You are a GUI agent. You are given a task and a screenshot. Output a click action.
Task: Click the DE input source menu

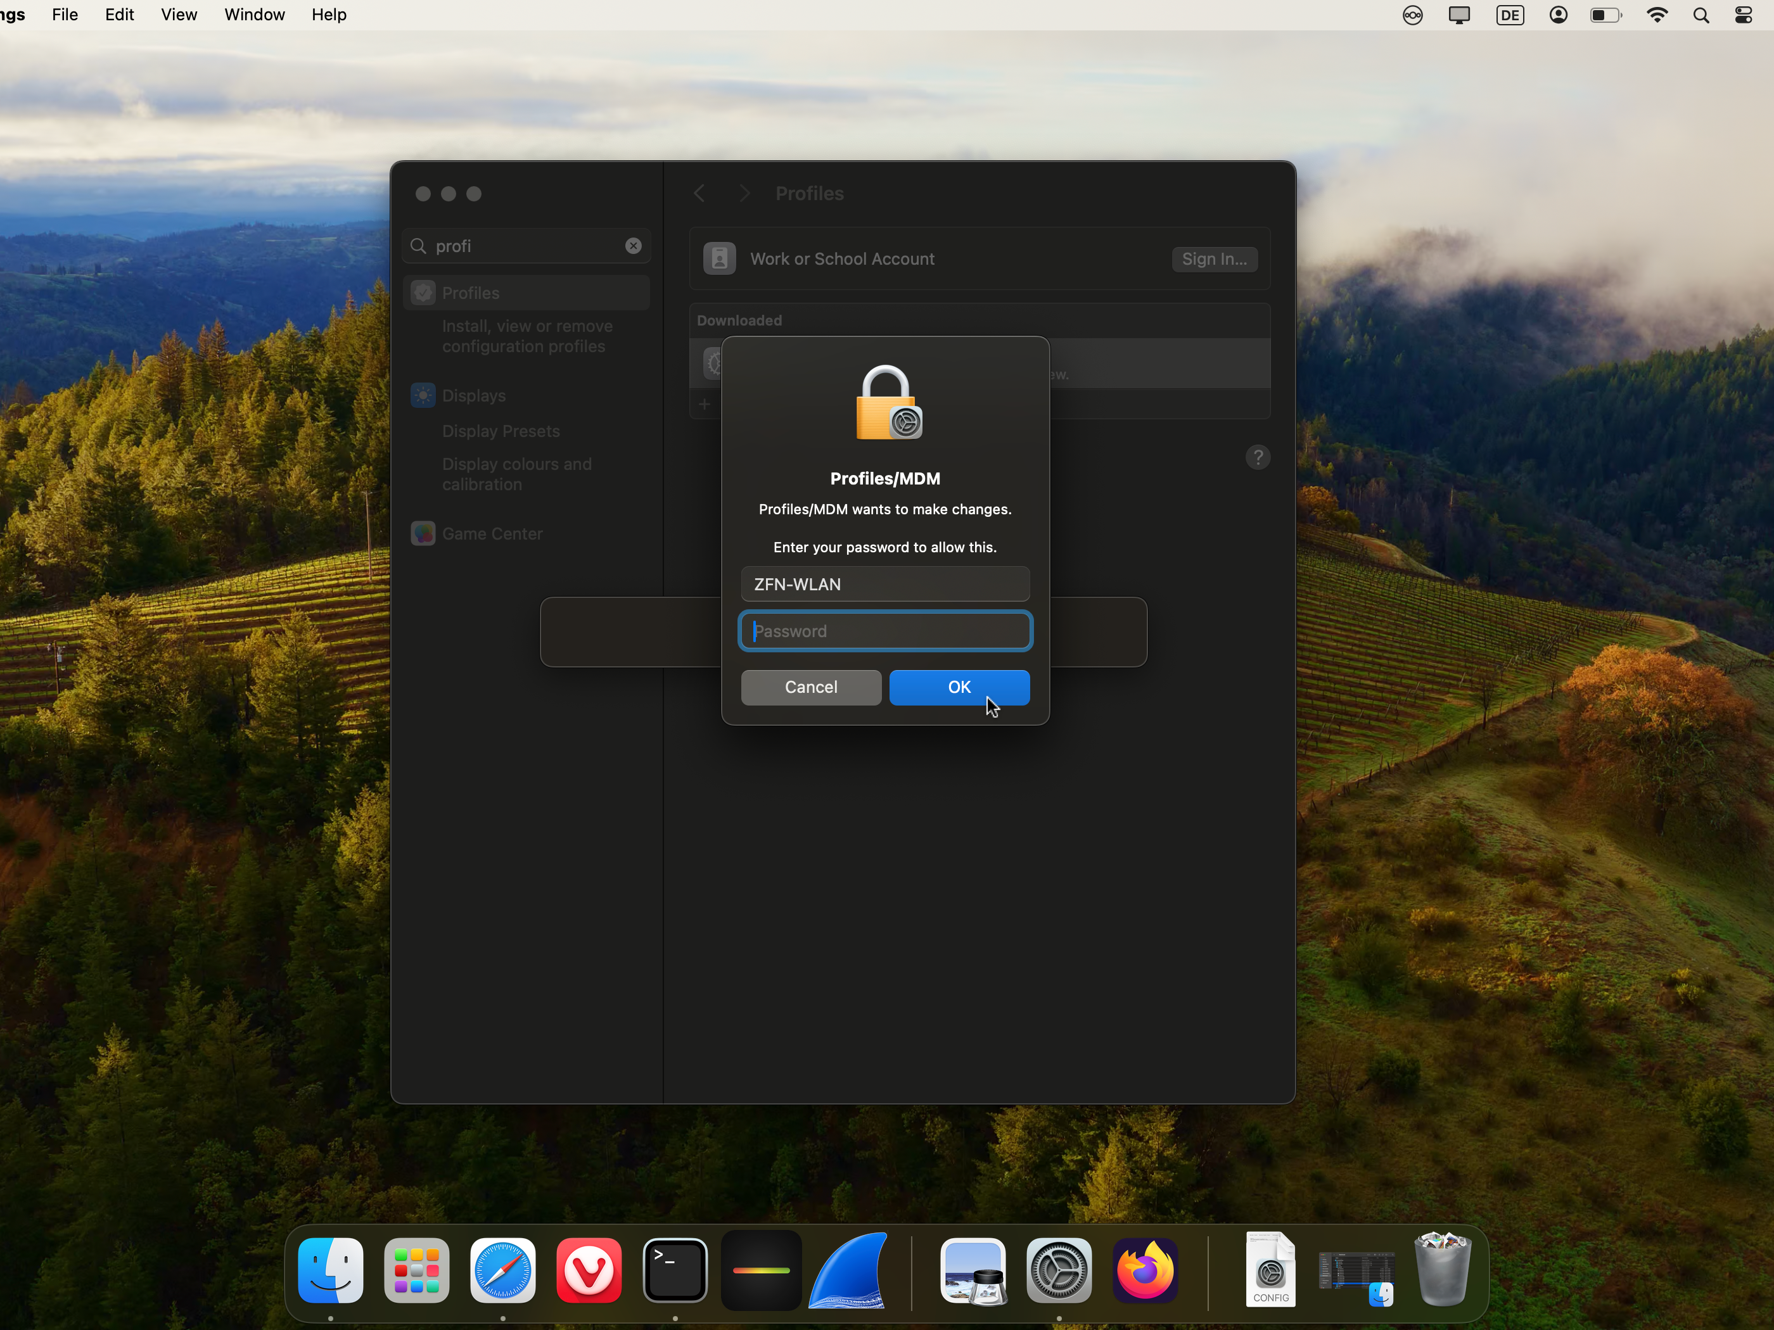(1510, 15)
